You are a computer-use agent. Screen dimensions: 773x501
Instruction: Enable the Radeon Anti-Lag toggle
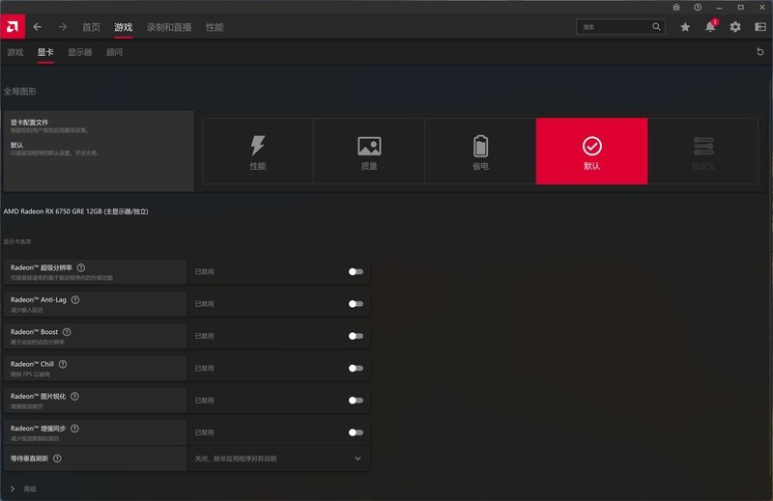coord(356,304)
